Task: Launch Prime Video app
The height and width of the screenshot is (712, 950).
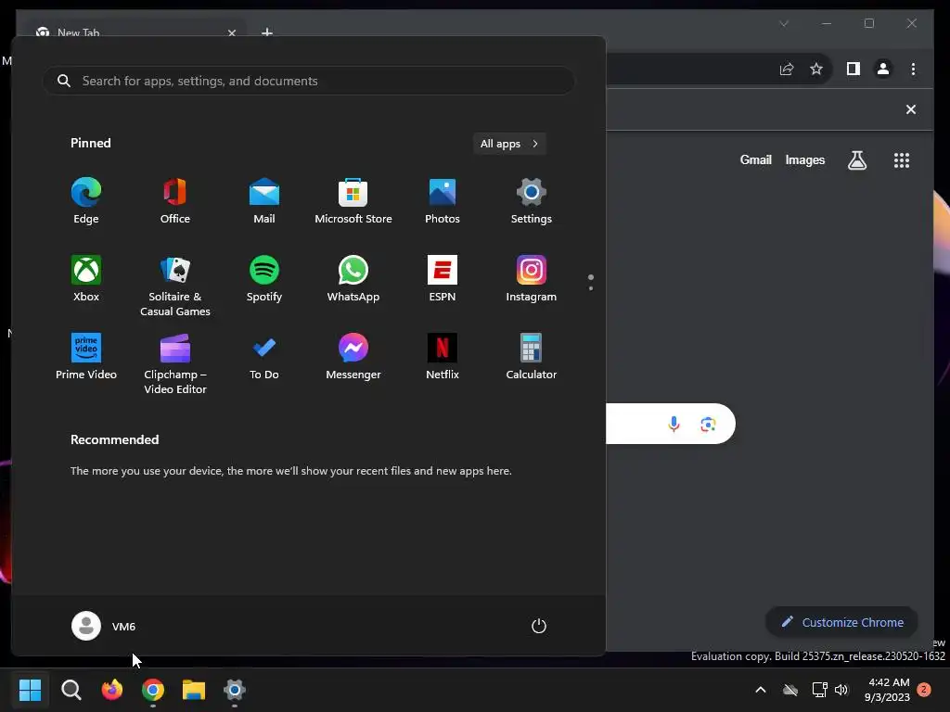Action: pos(86,357)
